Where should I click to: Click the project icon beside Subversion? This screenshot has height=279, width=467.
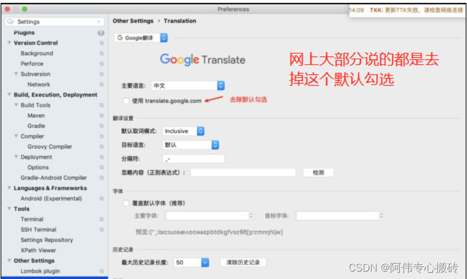click(x=102, y=74)
